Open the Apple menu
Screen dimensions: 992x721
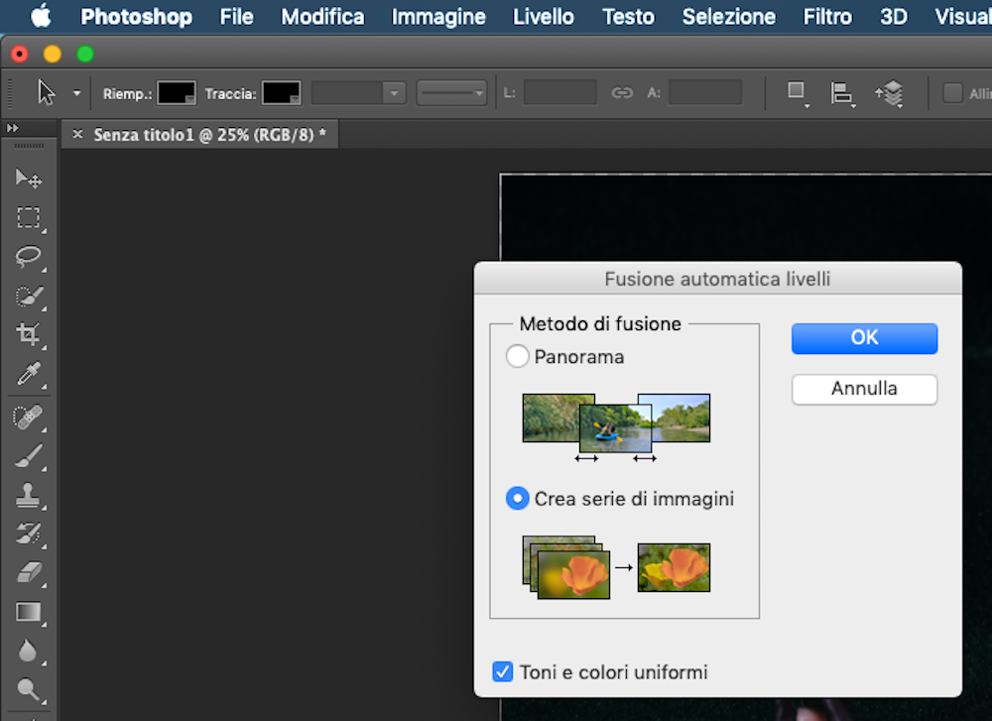click(x=41, y=16)
